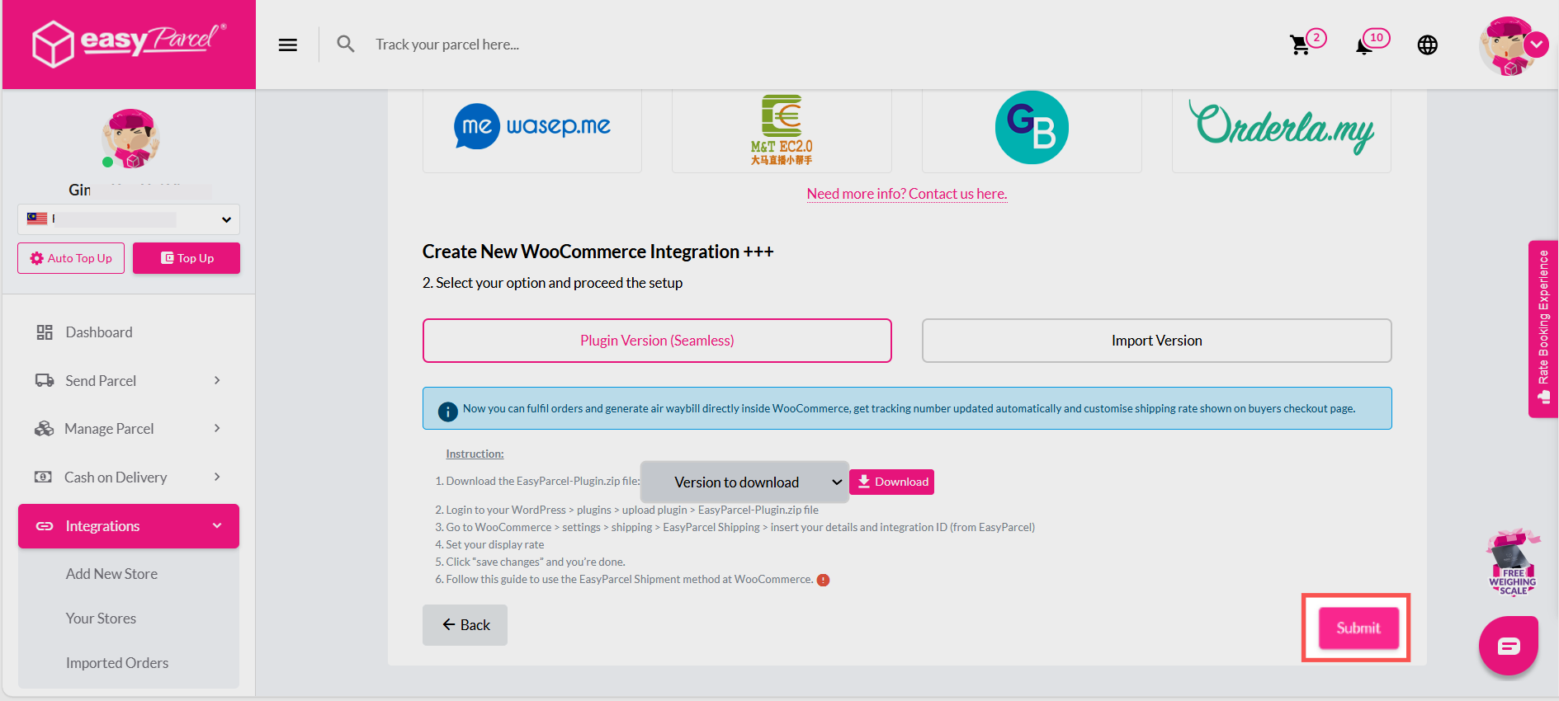This screenshot has height=701, width=1559.
Task: Click the Send Parcel truck icon
Action: click(45, 380)
